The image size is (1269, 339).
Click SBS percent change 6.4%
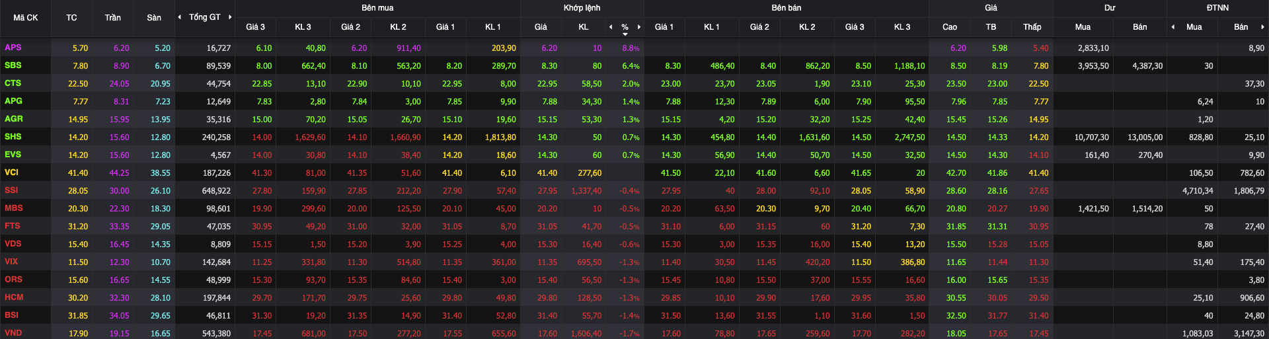[x=631, y=66]
